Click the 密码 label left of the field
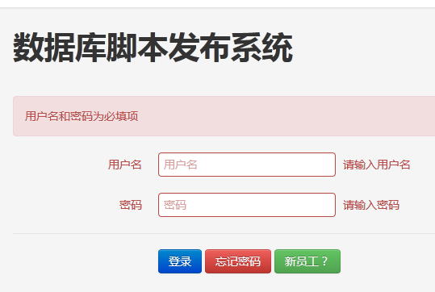The image size is (435, 292). (x=131, y=205)
